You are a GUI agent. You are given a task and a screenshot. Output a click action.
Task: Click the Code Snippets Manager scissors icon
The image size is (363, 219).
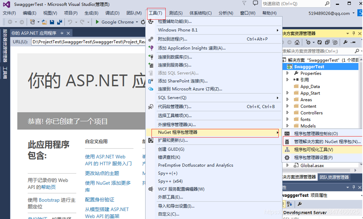click(151, 107)
